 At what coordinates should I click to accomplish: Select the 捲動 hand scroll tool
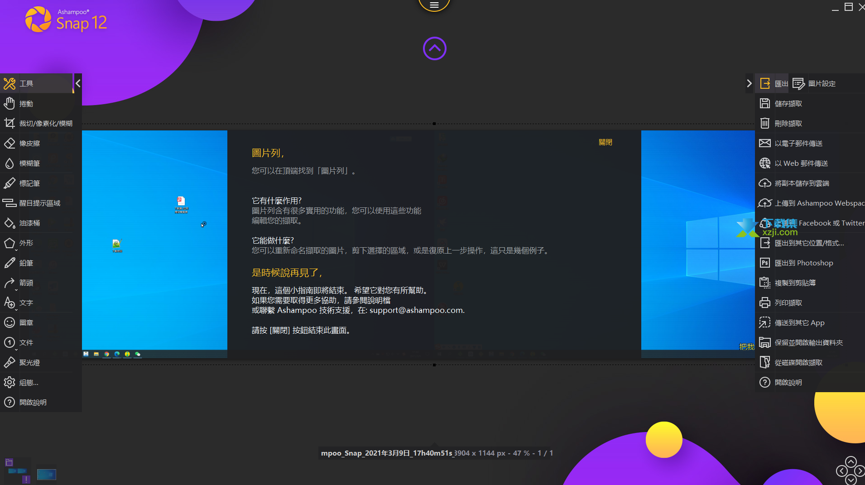36,104
